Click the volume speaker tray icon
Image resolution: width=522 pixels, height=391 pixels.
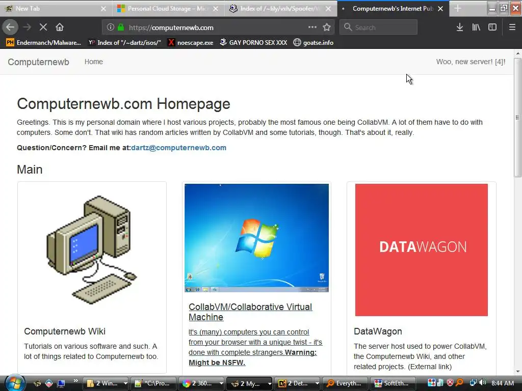coord(482,383)
